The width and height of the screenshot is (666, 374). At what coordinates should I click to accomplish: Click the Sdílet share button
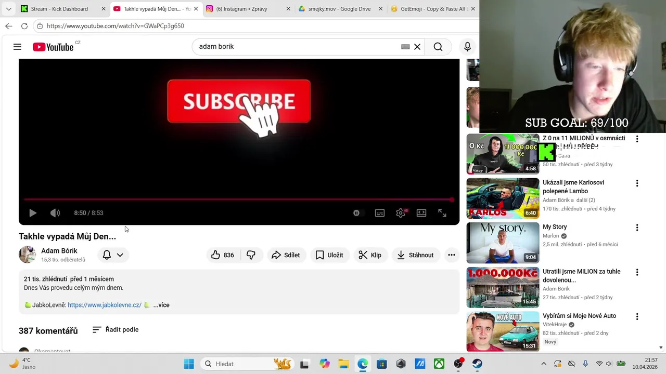click(286, 255)
